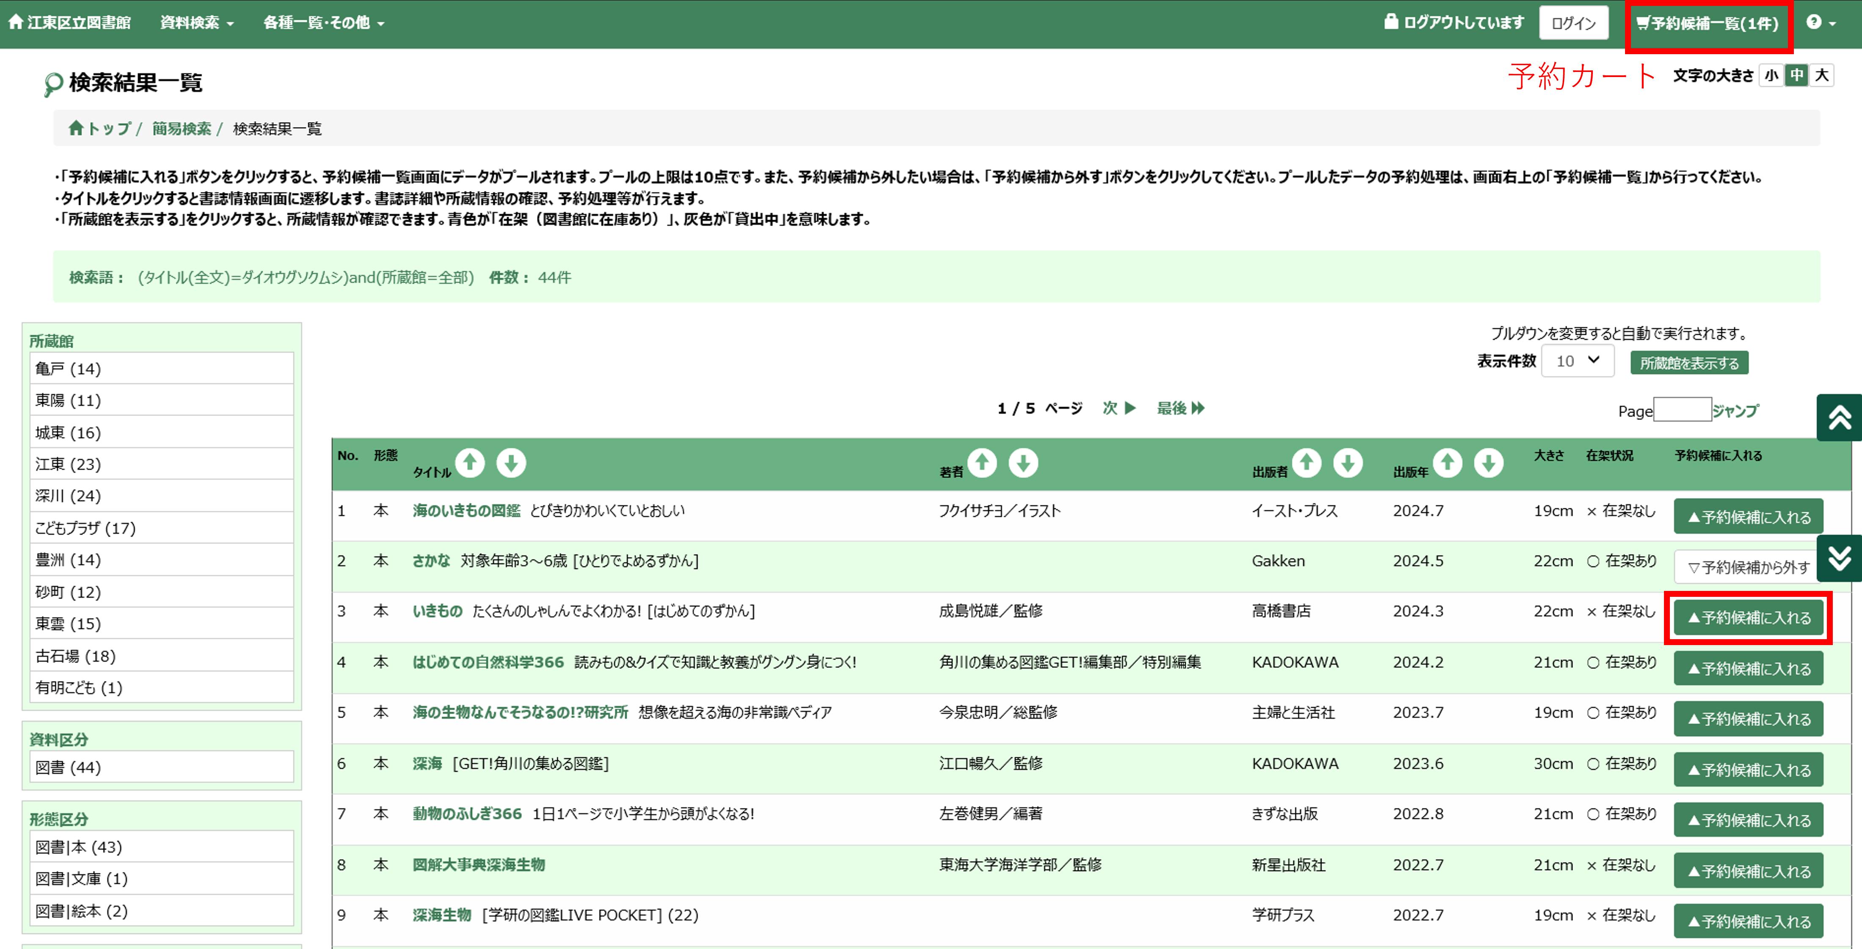Image resolution: width=1862 pixels, height=949 pixels.
Task: Add いきもの to reservation candidates
Action: coord(1748,617)
